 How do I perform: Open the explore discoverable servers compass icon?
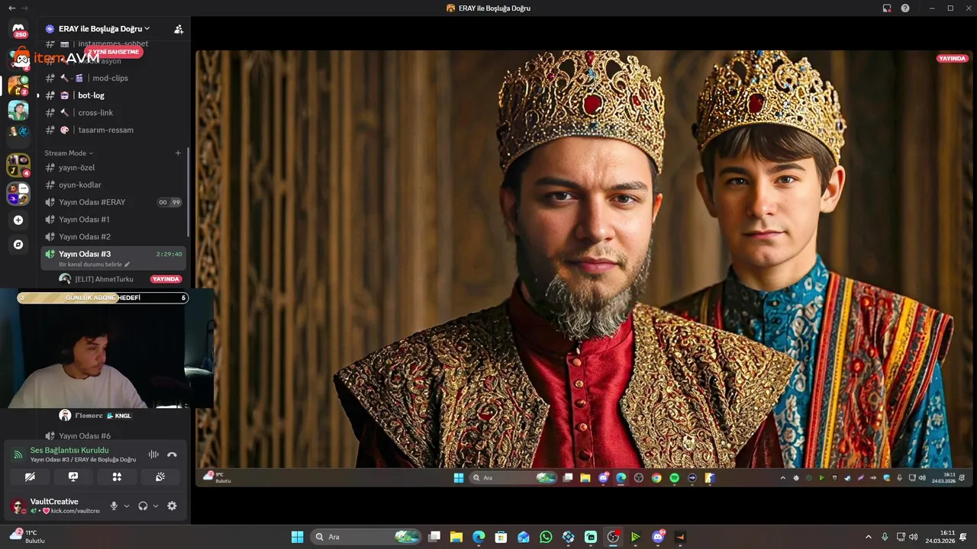18,245
